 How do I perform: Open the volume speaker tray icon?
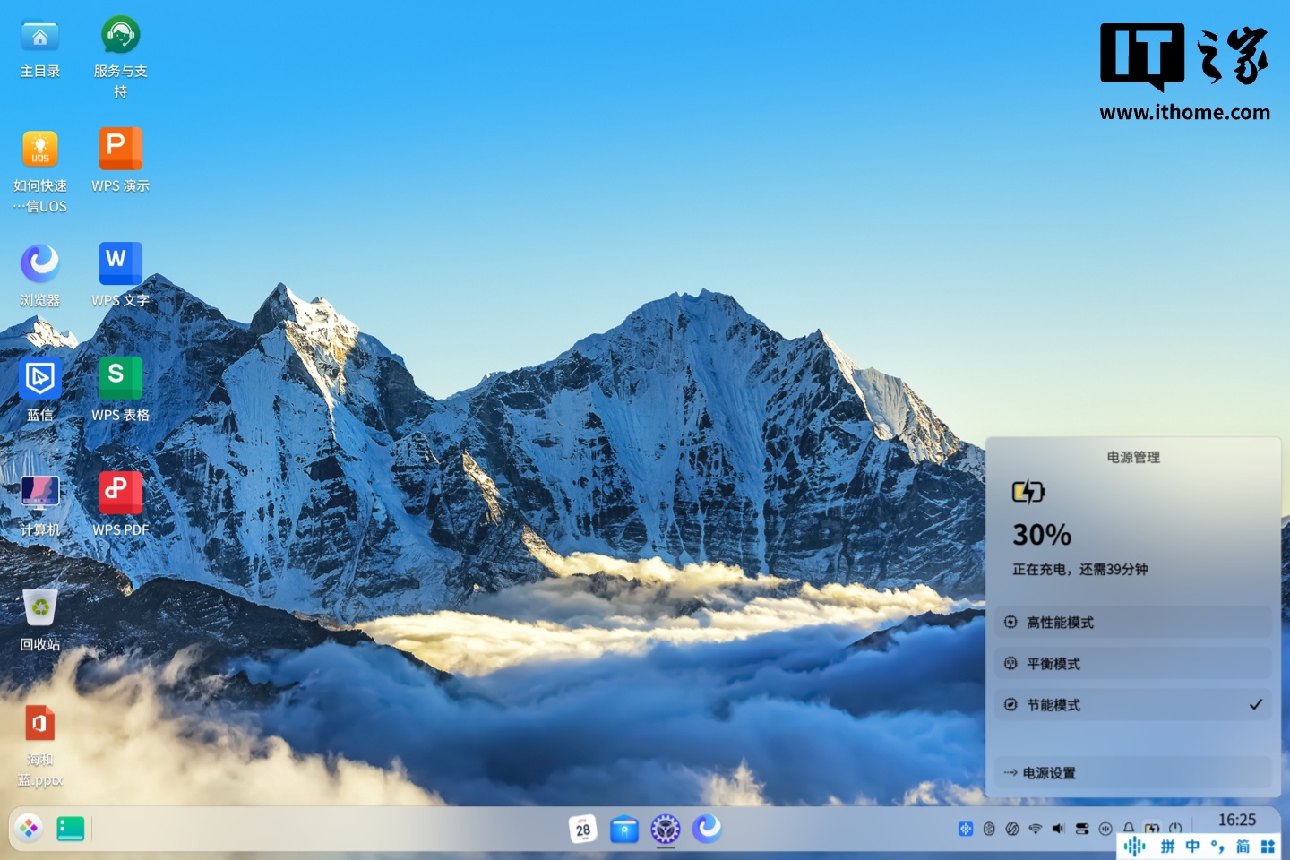pyautogui.click(x=1058, y=829)
